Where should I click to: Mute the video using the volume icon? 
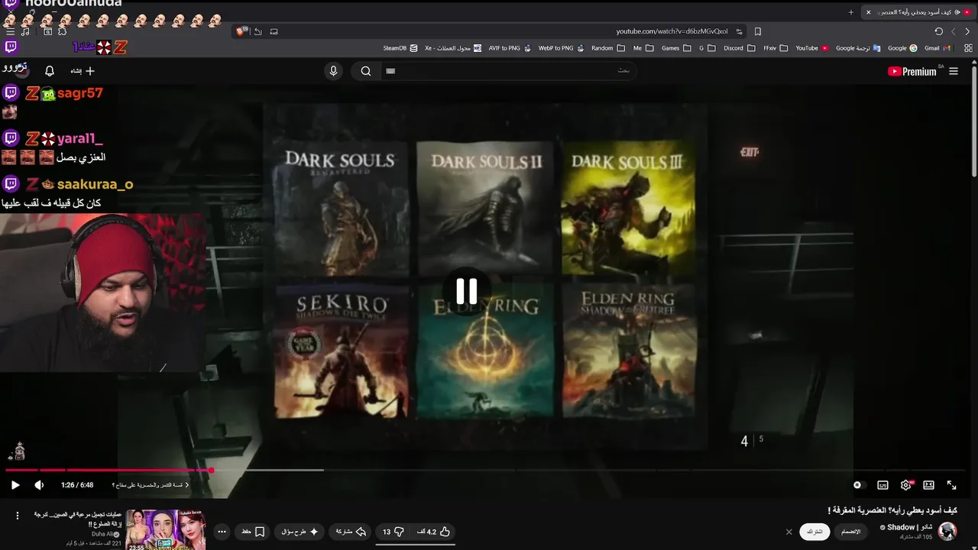point(39,485)
